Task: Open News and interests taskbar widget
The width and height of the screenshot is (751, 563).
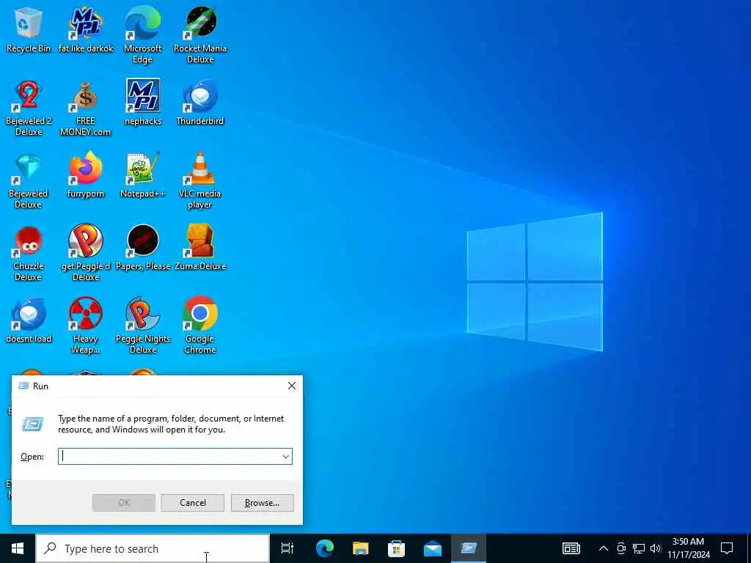Action: [571, 548]
